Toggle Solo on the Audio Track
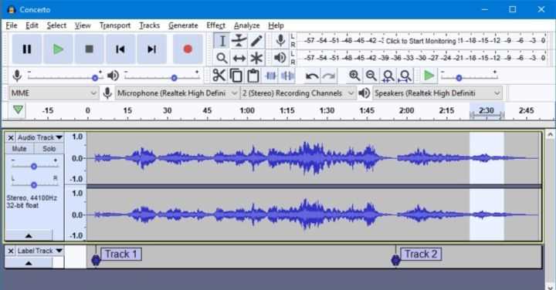The height and width of the screenshot is (290, 556). pos(49,149)
